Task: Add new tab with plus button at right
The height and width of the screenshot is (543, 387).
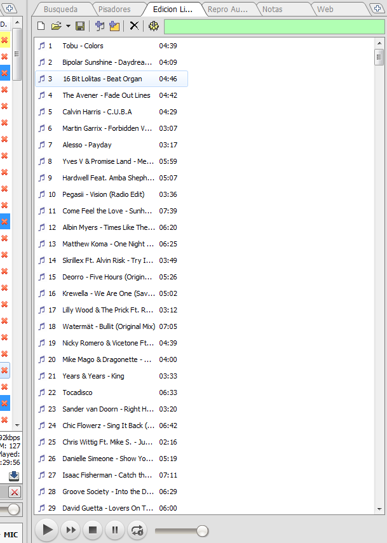Action: pyautogui.click(x=377, y=8)
